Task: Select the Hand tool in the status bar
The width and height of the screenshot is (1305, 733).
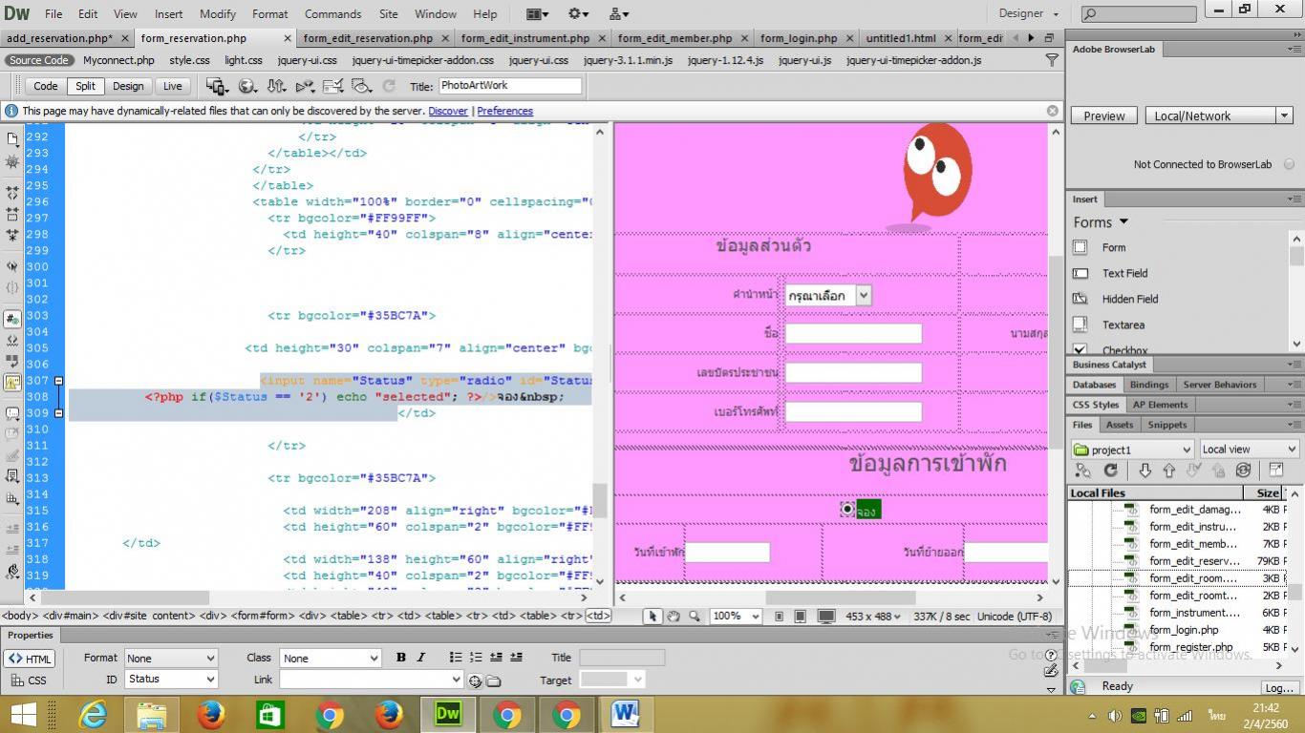Action: 674,617
